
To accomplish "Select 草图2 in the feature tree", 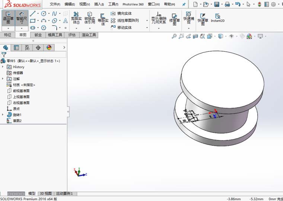I will coord(17,121).
